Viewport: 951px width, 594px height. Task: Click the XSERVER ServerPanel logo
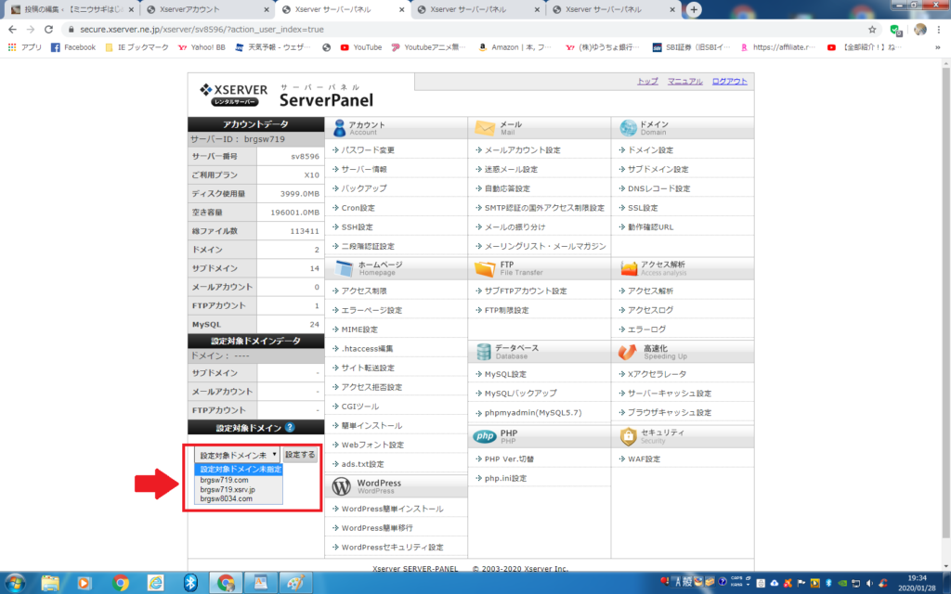coord(286,95)
